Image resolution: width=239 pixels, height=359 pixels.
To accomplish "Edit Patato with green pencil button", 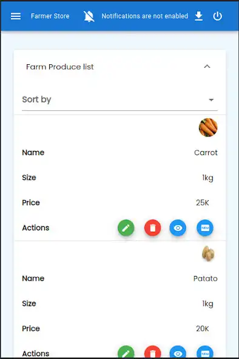I will pos(126,352).
